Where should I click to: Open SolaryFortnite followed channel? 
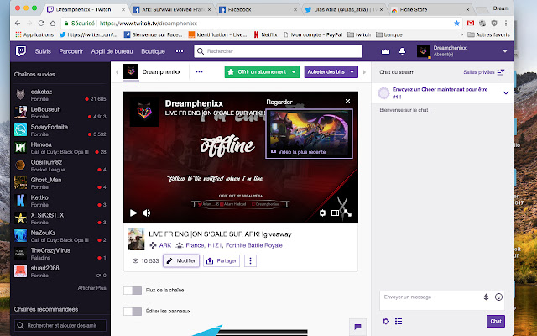[60, 130]
